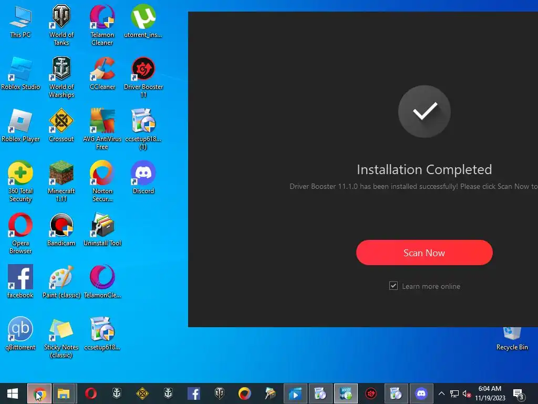This screenshot has height=404, width=538.
Task: Select the TelamonCle... desktop icon
Action: click(102, 282)
